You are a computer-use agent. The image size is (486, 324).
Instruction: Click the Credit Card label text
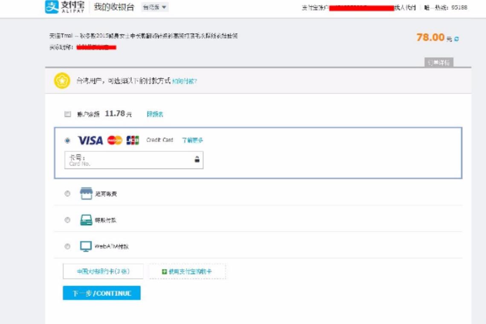coord(159,140)
